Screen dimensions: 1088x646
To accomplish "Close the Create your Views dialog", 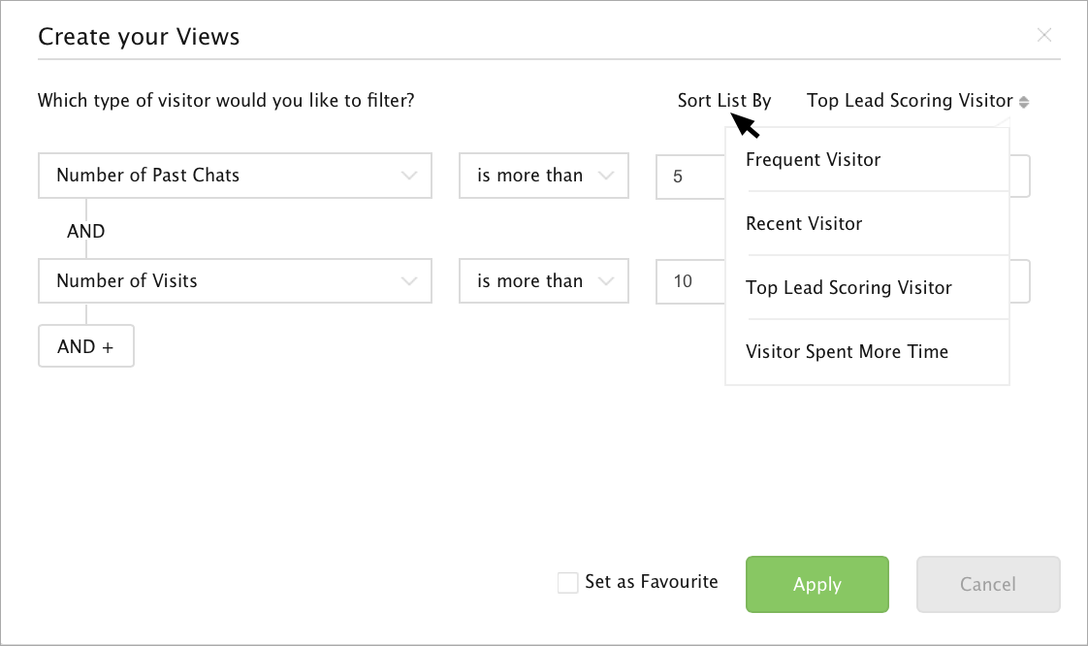I will click(1044, 36).
